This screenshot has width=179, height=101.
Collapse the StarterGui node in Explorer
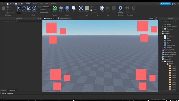[160, 59]
